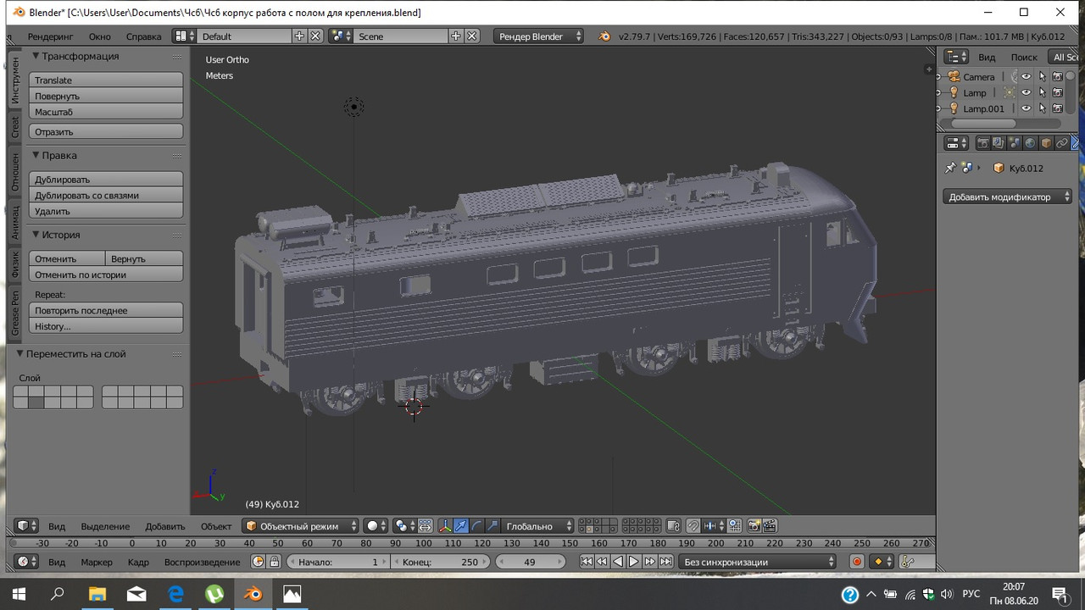Click the Дублировать button

[x=106, y=180]
